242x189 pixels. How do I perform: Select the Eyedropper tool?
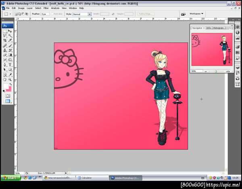tap(10, 75)
